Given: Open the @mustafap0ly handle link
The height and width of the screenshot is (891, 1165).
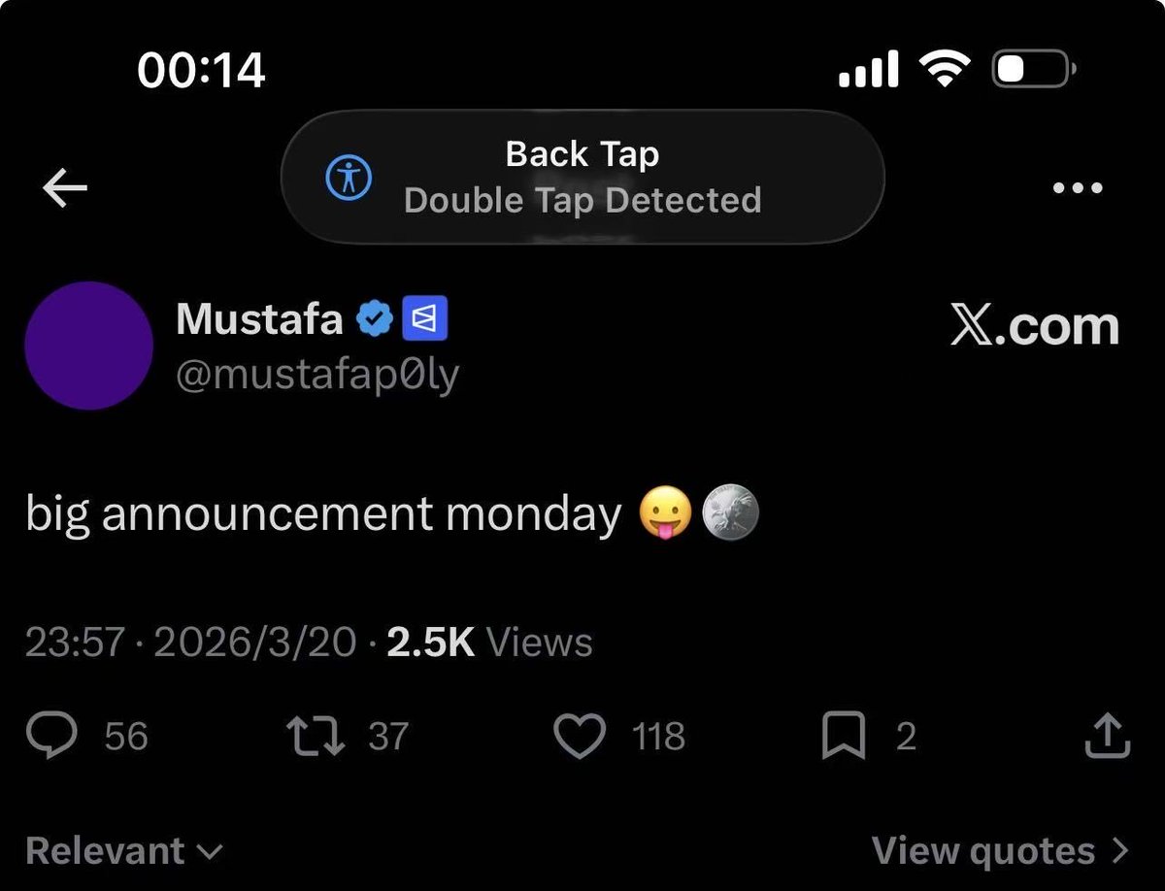Looking at the screenshot, I should pyautogui.click(x=316, y=376).
